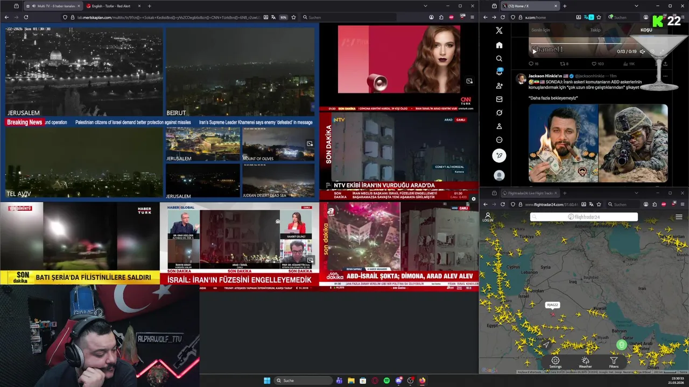Screen dimensions: 689x387
Task: Click the Flightradar24 search field
Action: (584, 217)
